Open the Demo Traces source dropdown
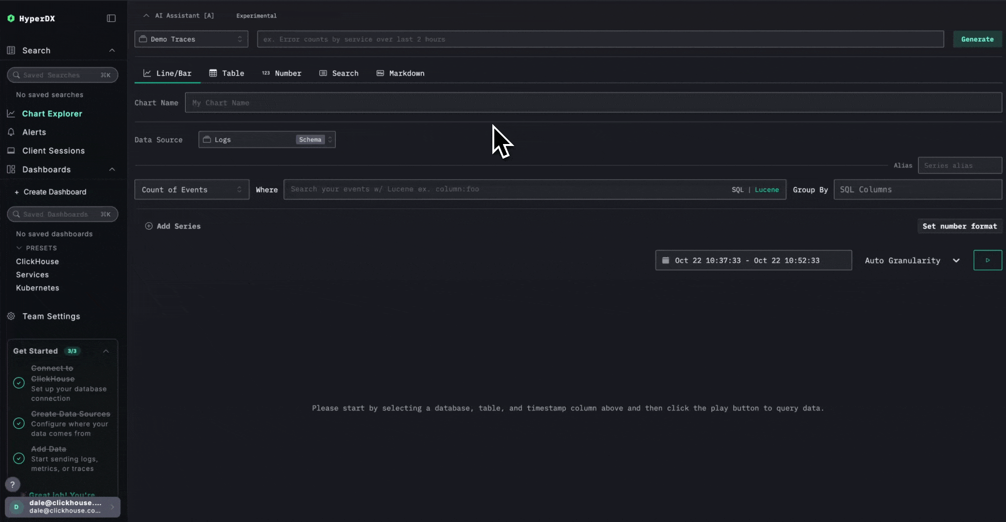The width and height of the screenshot is (1006, 522). (x=191, y=39)
